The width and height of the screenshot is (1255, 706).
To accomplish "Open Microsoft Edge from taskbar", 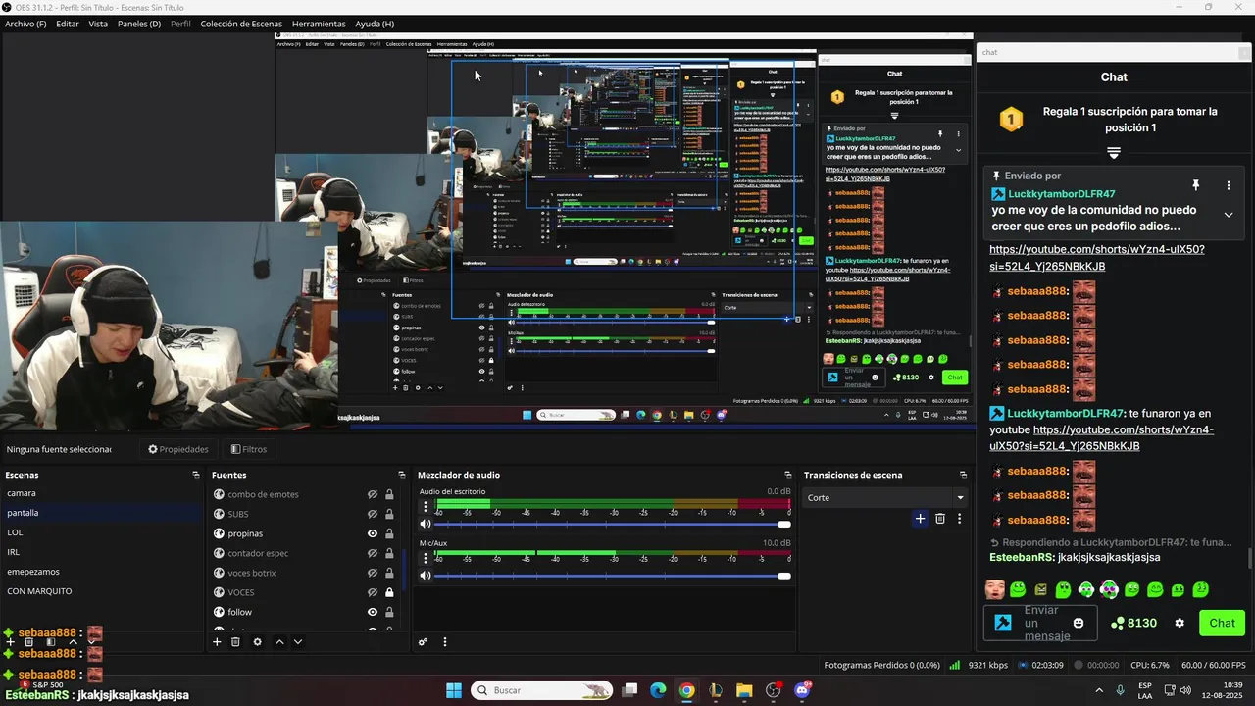I will [658, 690].
